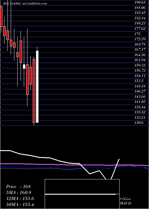The height and width of the screenshot is (209, 149).
Task: Click the 130.6 price axis label
Action: coord(139,123)
